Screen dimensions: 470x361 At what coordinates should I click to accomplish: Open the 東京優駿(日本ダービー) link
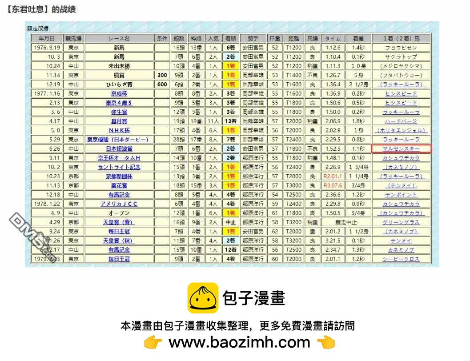click(119, 140)
